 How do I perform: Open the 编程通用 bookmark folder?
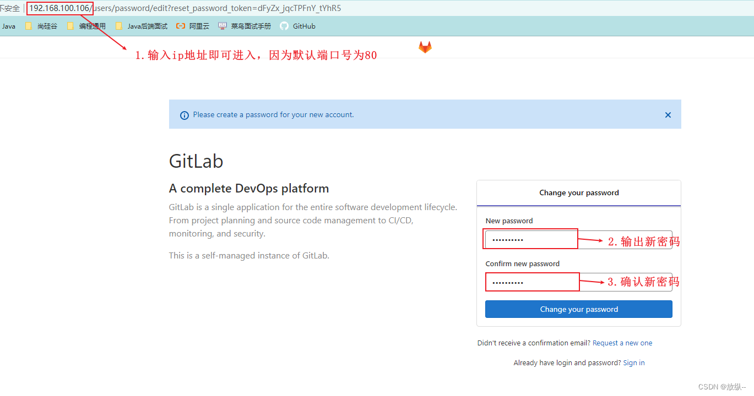[x=86, y=26]
